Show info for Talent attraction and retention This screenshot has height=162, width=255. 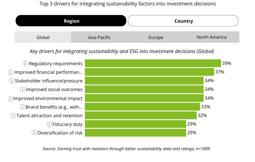click(13, 115)
